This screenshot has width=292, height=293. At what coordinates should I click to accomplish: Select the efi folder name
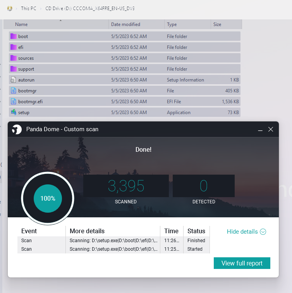[21, 47]
